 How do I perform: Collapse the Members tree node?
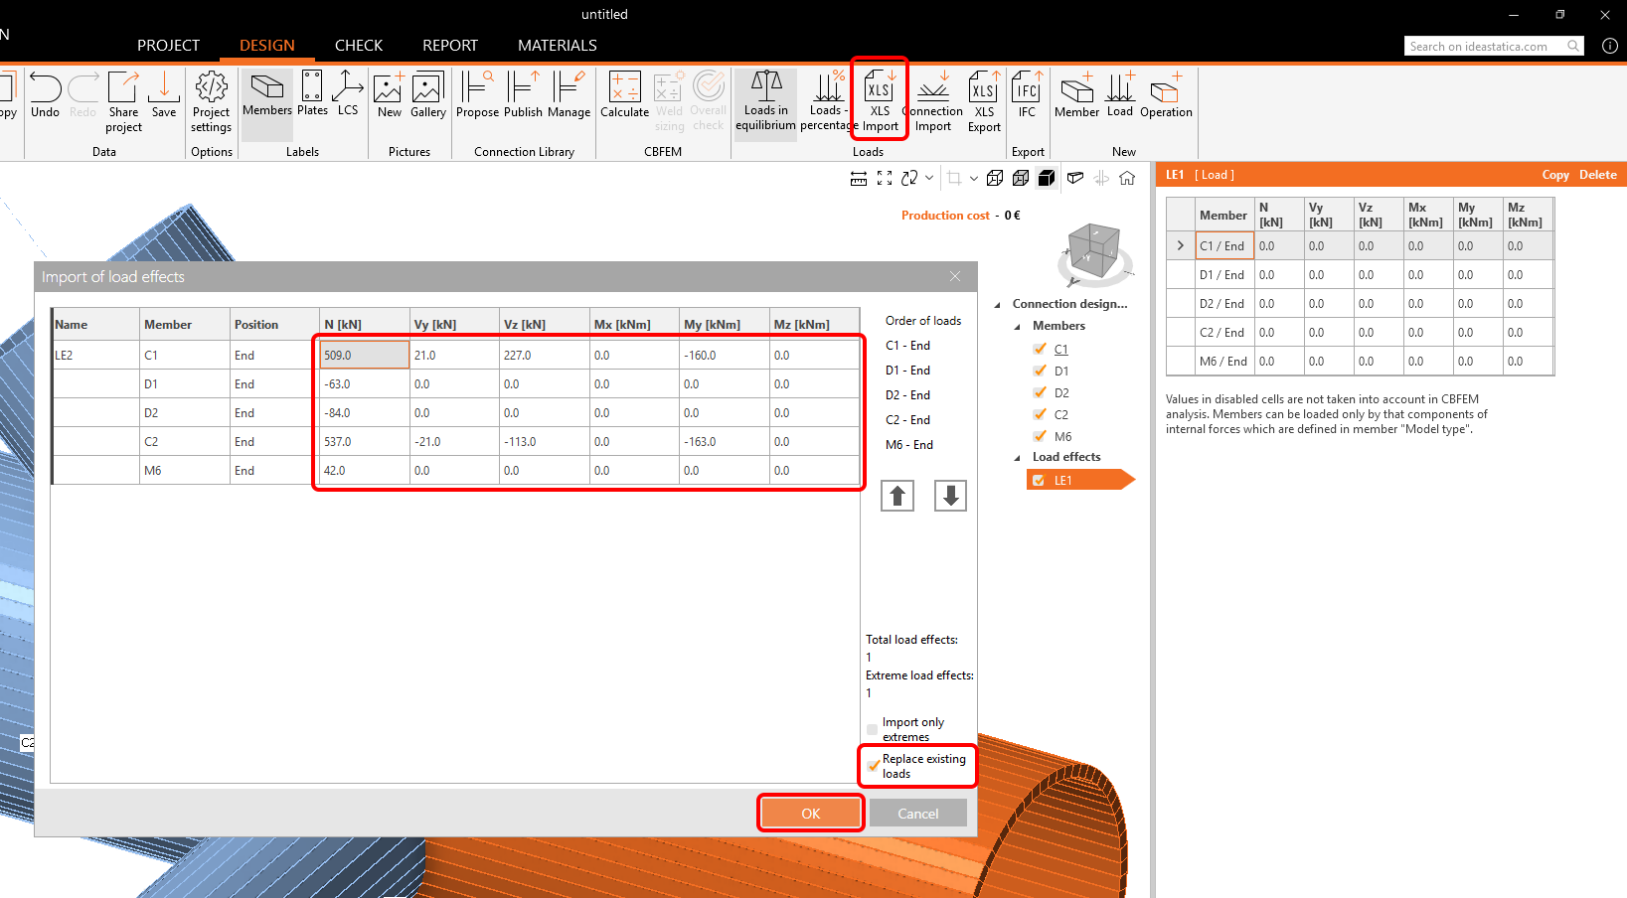(1017, 327)
